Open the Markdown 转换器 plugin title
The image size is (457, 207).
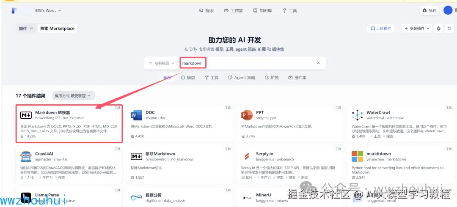click(x=52, y=113)
